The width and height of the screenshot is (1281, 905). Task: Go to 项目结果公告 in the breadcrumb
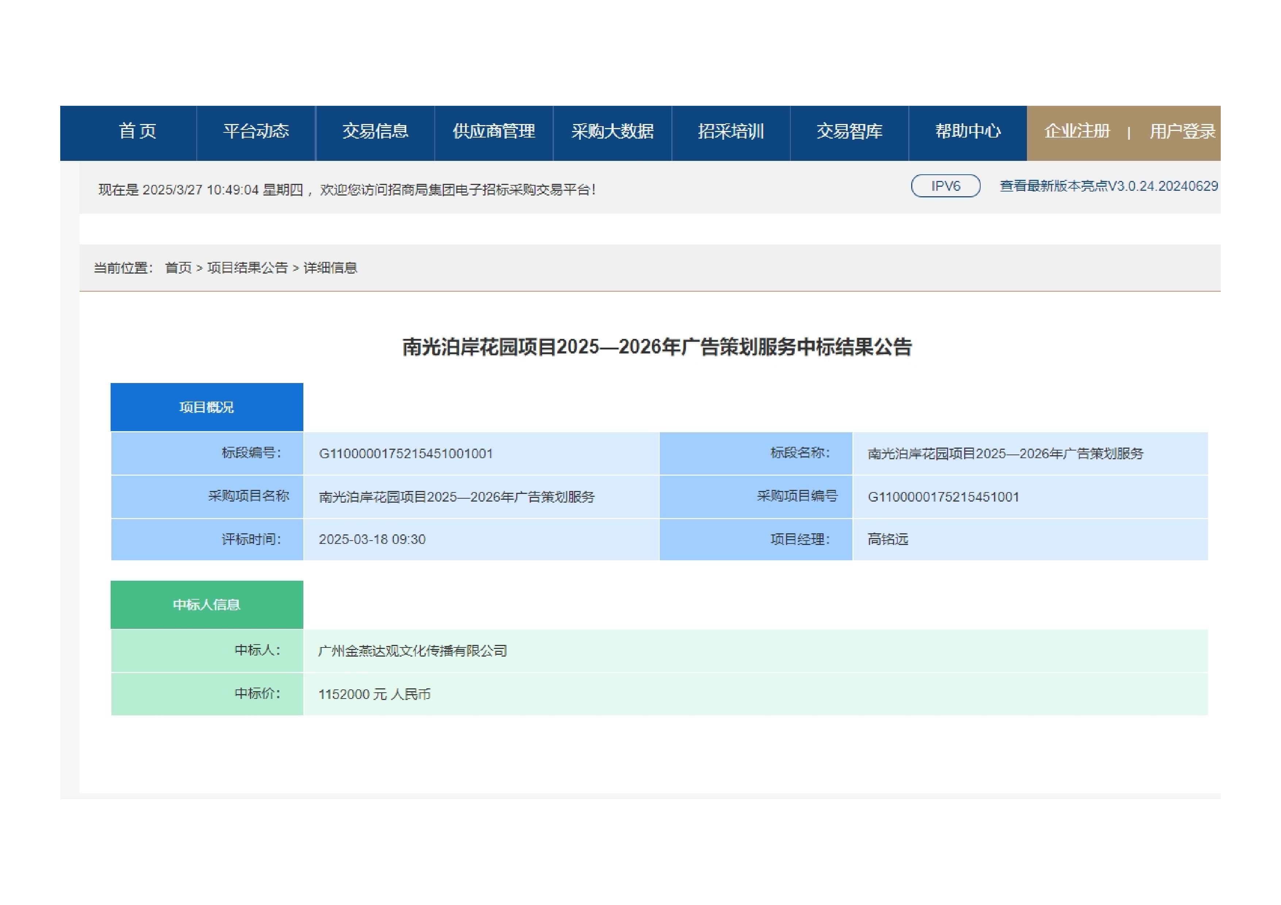247,268
